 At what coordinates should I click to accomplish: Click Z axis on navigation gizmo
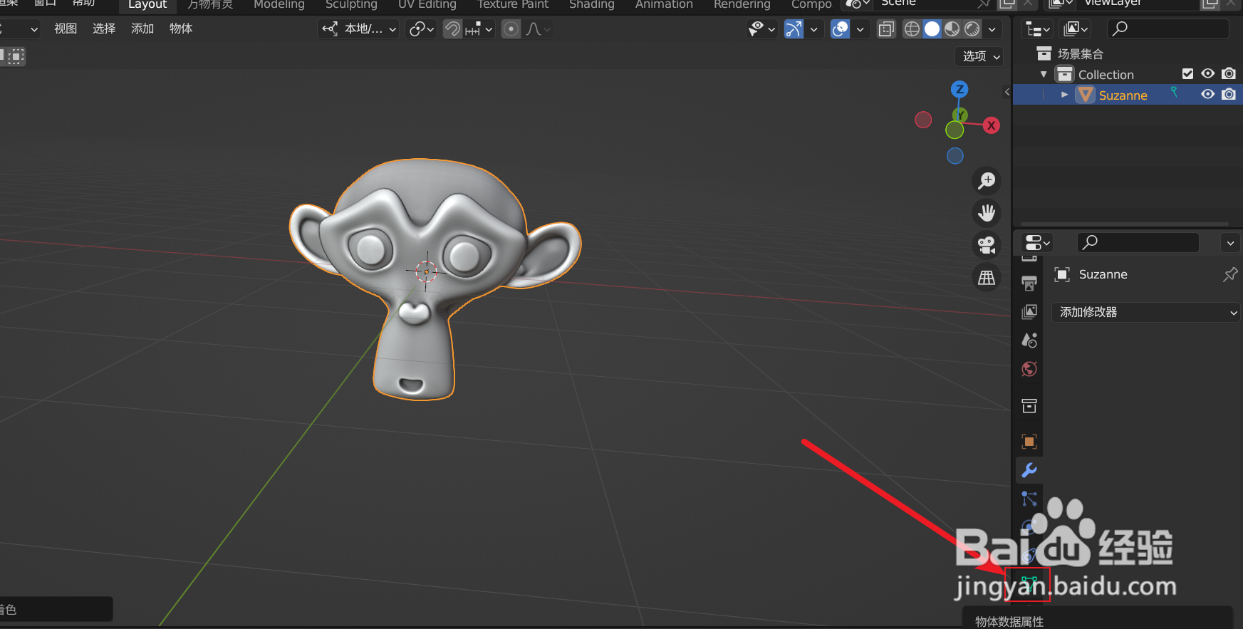tap(959, 89)
